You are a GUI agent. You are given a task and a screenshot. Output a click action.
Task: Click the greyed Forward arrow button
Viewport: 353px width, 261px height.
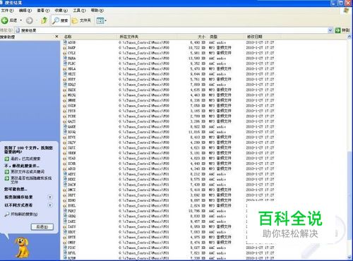click(30, 20)
